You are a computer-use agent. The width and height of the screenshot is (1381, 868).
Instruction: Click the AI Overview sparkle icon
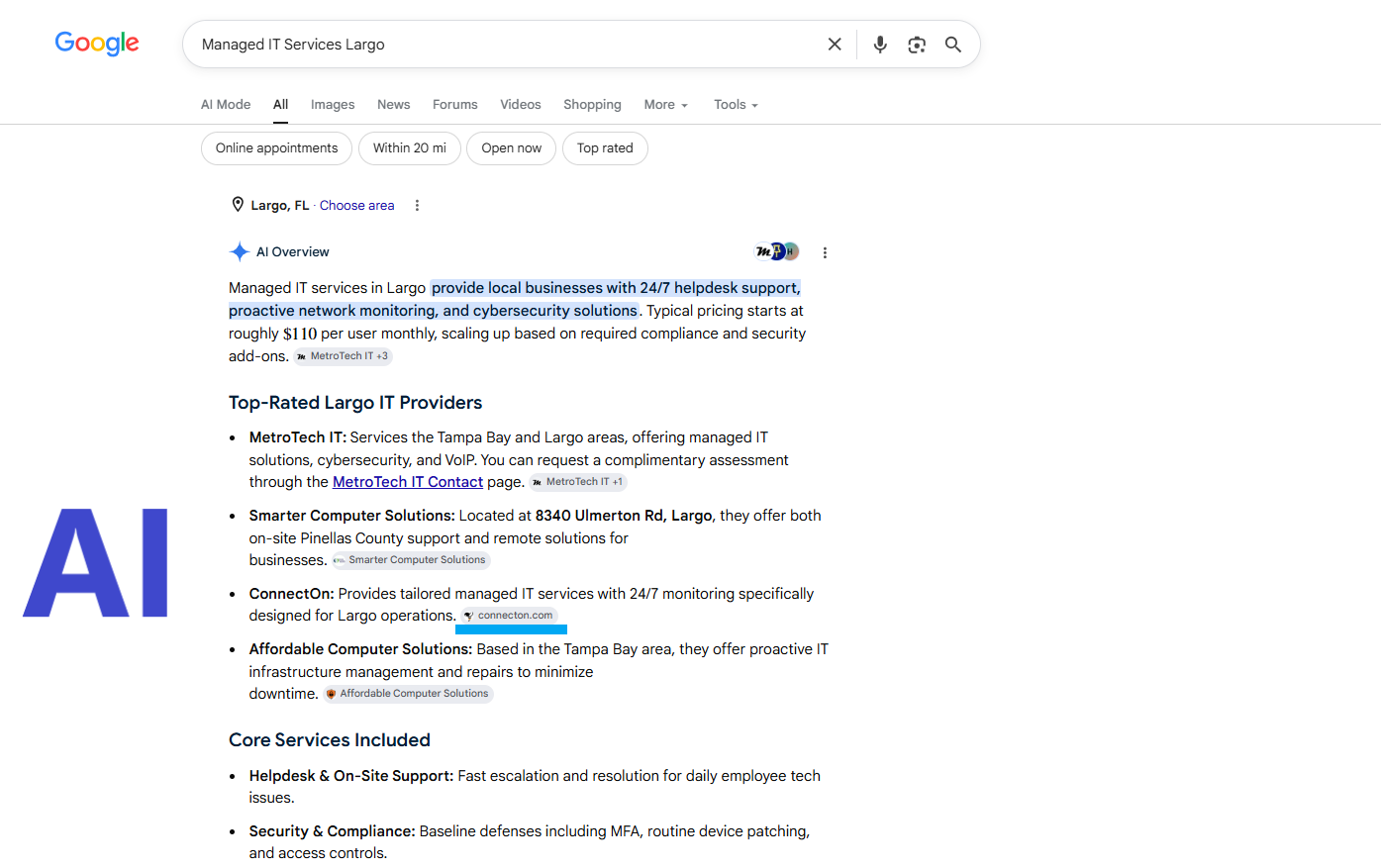(240, 252)
